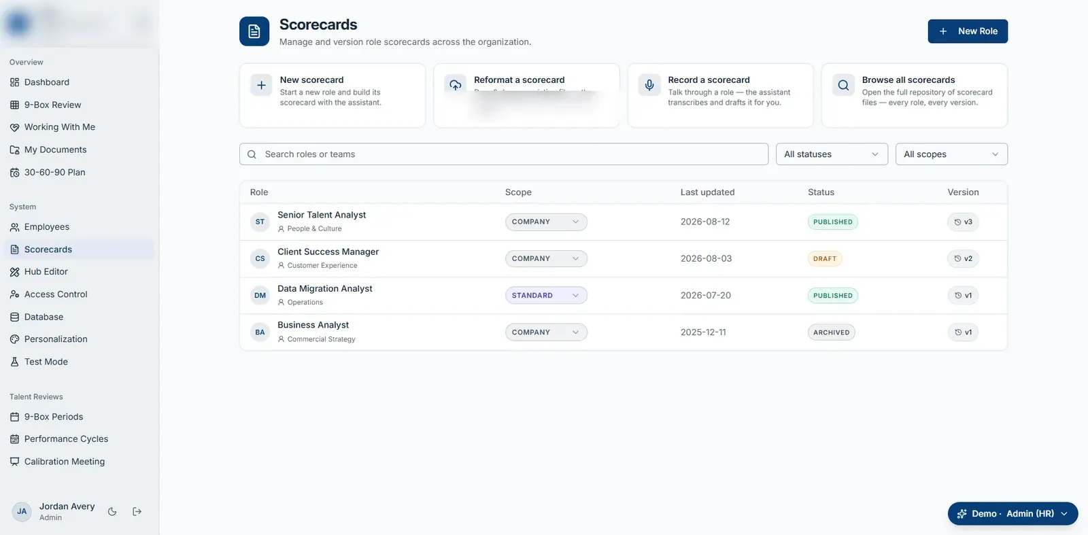The image size is (1088, 535).
Task: Change scope dropdown for Business Analyst
Action: 546,332
